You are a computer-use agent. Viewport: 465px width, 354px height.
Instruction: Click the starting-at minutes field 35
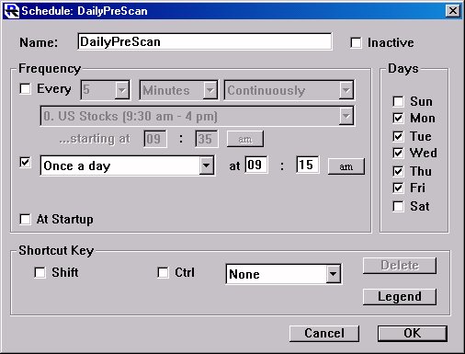click(x=207, y=139)
